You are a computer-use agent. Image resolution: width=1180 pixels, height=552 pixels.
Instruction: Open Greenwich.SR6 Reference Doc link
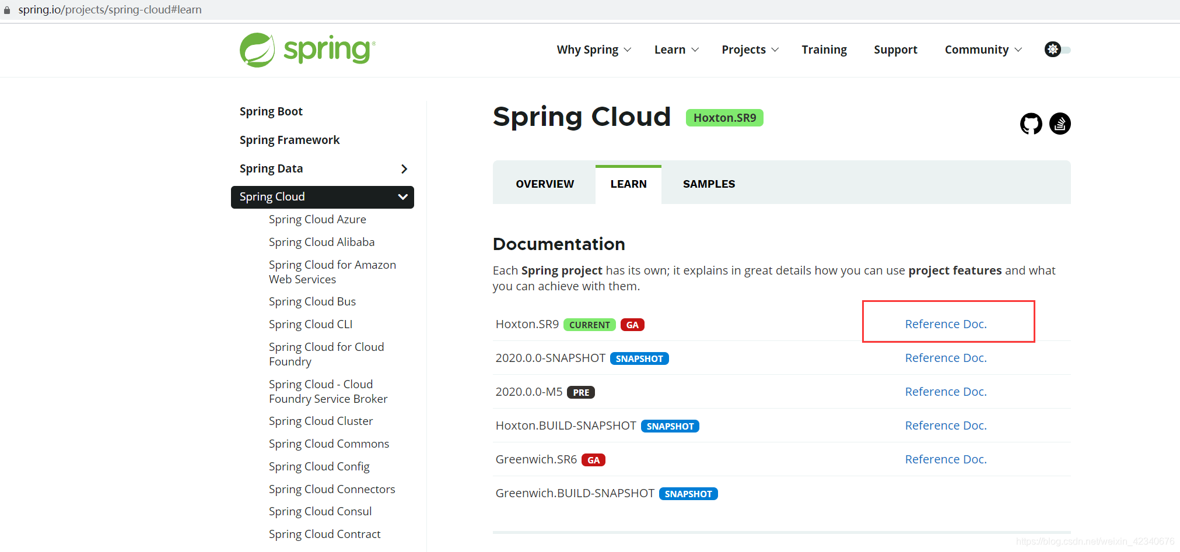(x=946, y=459)
